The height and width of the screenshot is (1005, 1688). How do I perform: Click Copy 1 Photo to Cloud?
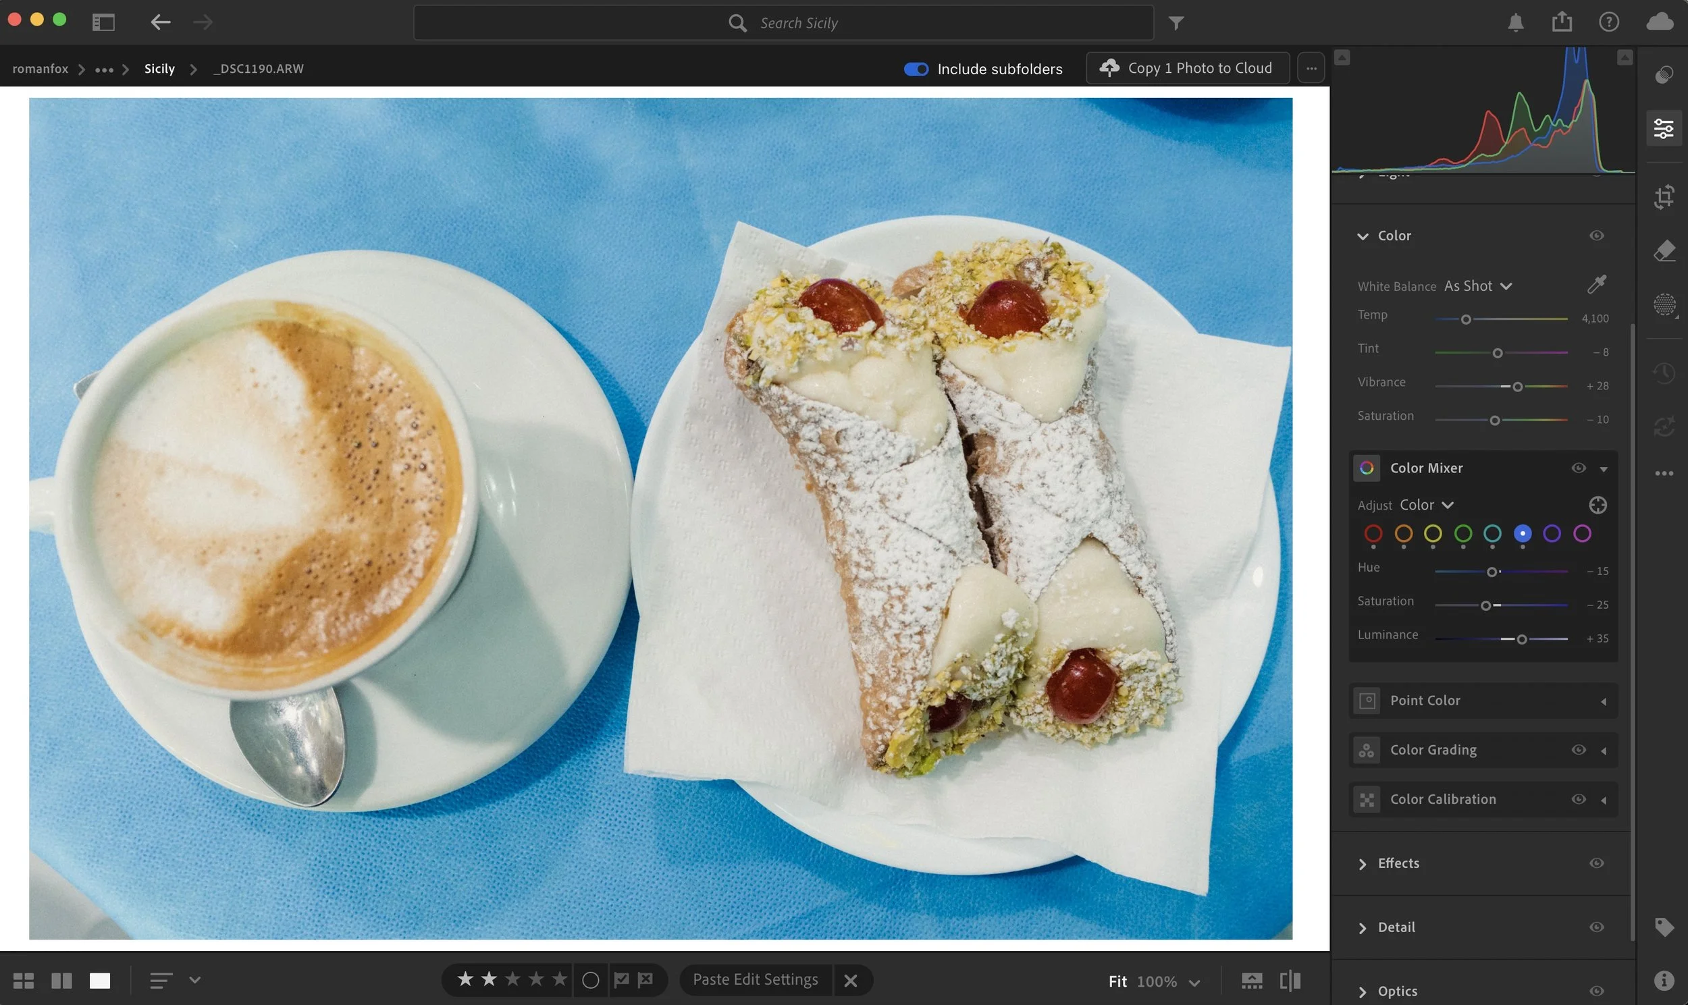pyautogui.click(x=1188, y=68)
